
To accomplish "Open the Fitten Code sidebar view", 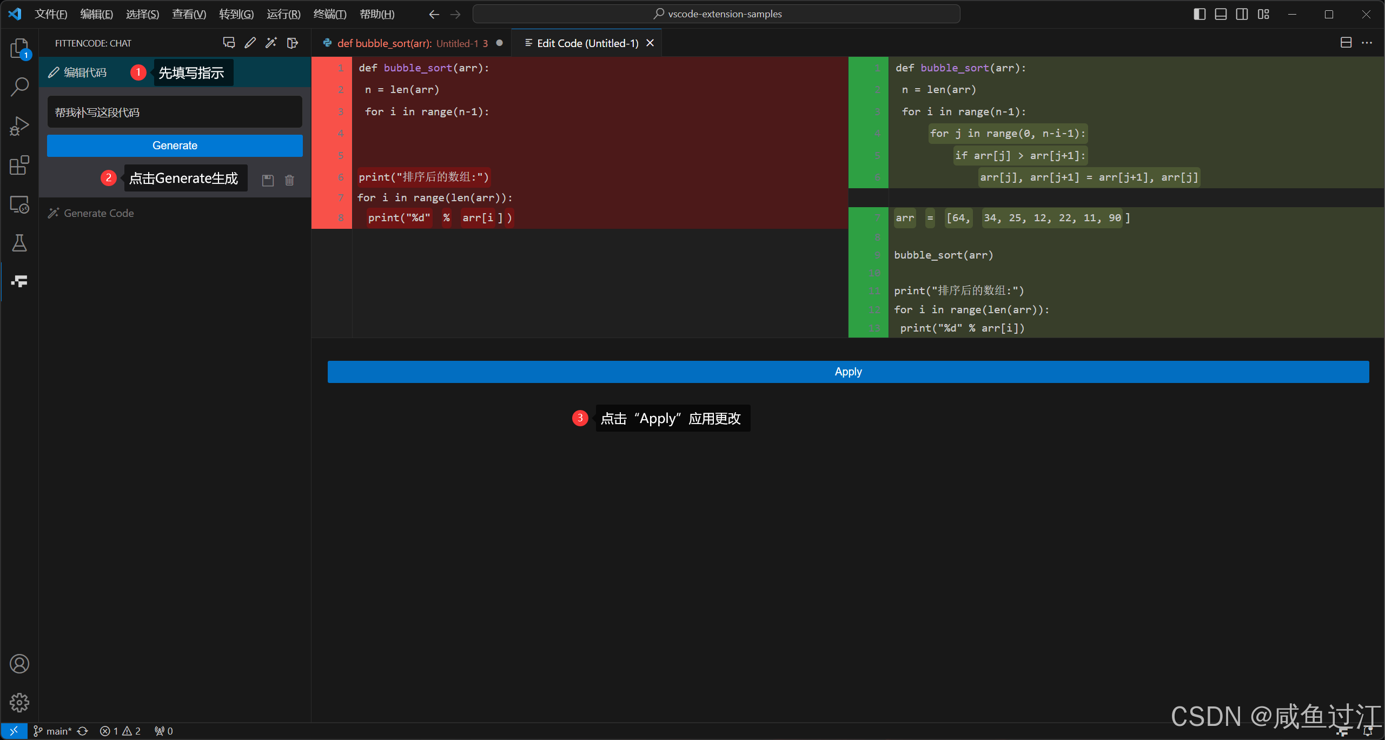I will click(x=19, y=281).
